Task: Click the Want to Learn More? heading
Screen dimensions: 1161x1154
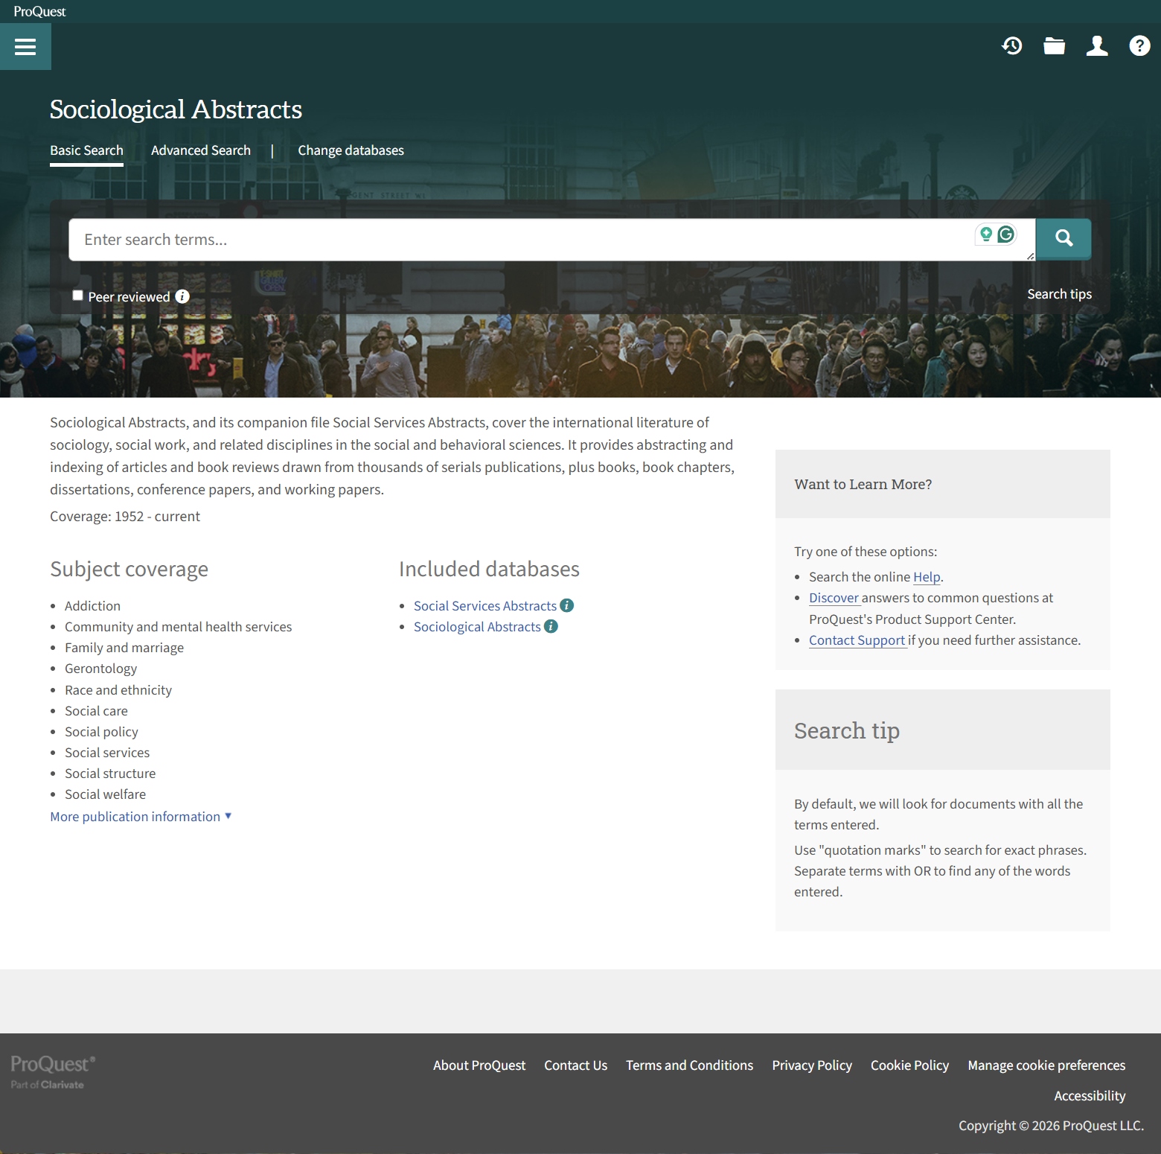Action: click(x=863, y=484)
